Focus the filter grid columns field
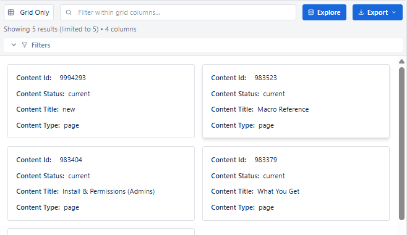 point(178,12)
